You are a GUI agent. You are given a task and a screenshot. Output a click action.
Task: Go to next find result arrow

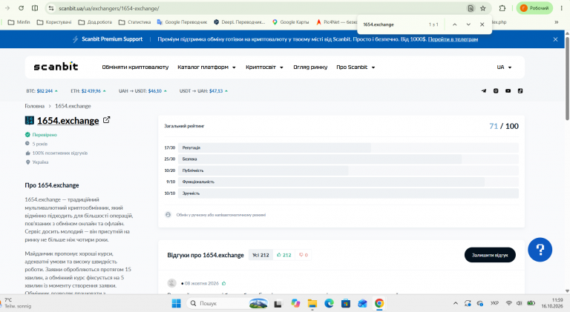468,24
